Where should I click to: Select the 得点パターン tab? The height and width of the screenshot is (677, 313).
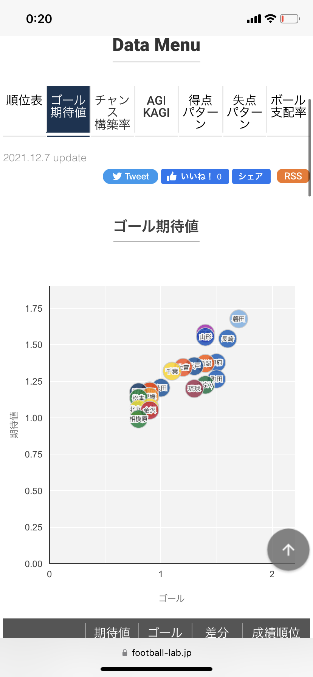(x=200, y=112)
